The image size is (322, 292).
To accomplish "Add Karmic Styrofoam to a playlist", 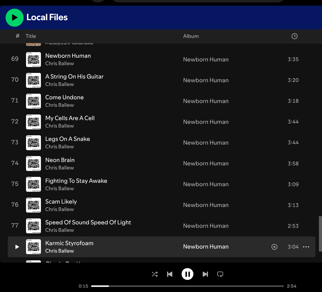I will click(x=274, y=247).
